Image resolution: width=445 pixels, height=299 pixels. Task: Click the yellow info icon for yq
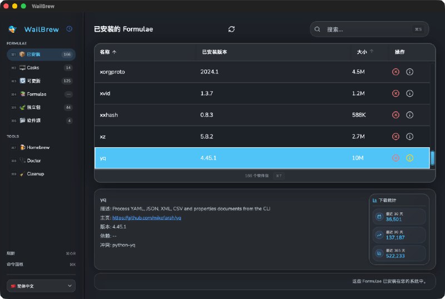pos(409,158)
